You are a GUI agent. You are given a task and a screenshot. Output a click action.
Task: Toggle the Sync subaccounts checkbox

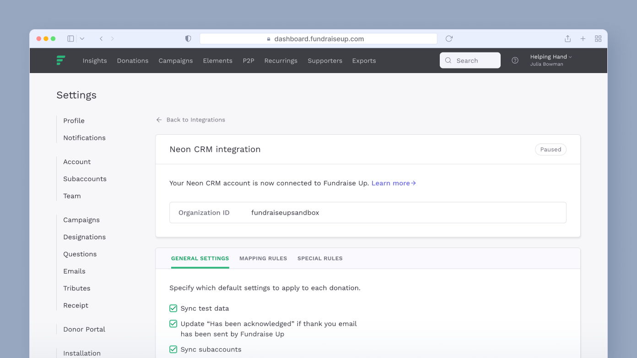(x=173, y=349)
